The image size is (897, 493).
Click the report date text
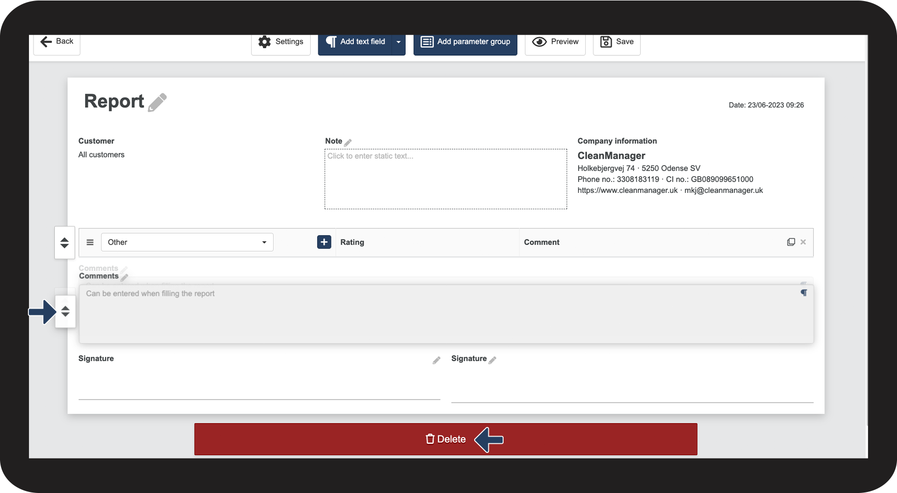pyautogui.click(x=766, y=105)
